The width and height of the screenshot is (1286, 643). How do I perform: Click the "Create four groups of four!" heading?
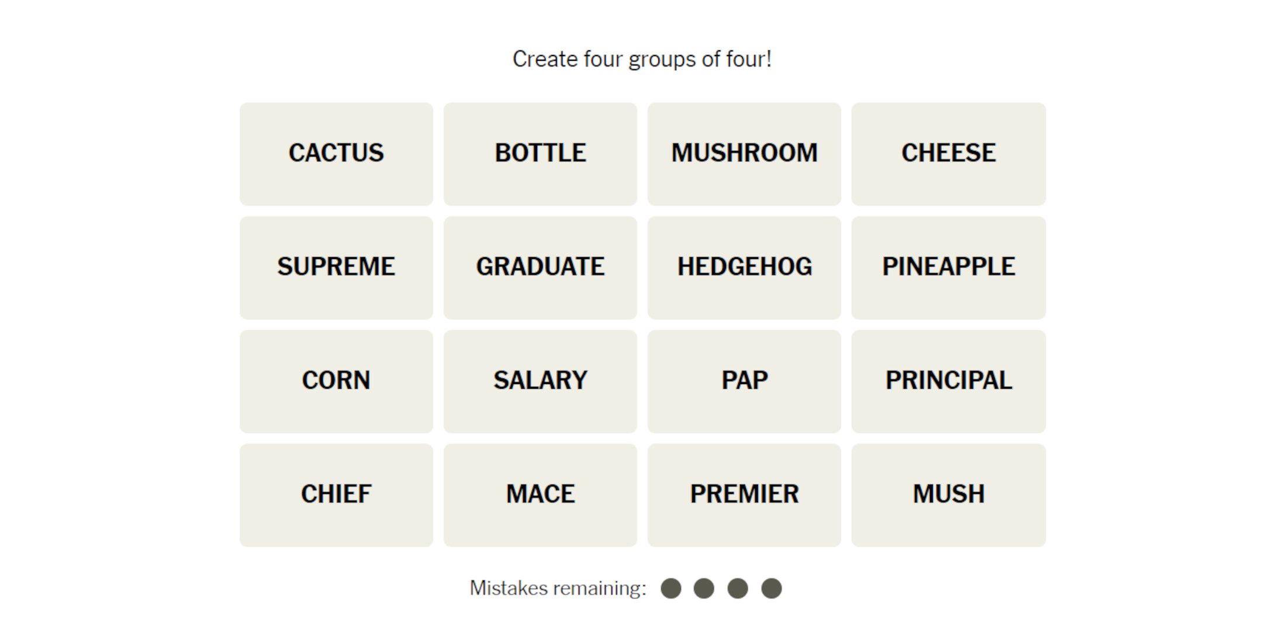click(642, 59)
